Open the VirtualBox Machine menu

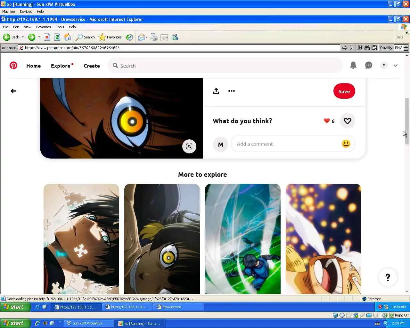(x=8, y=12)
